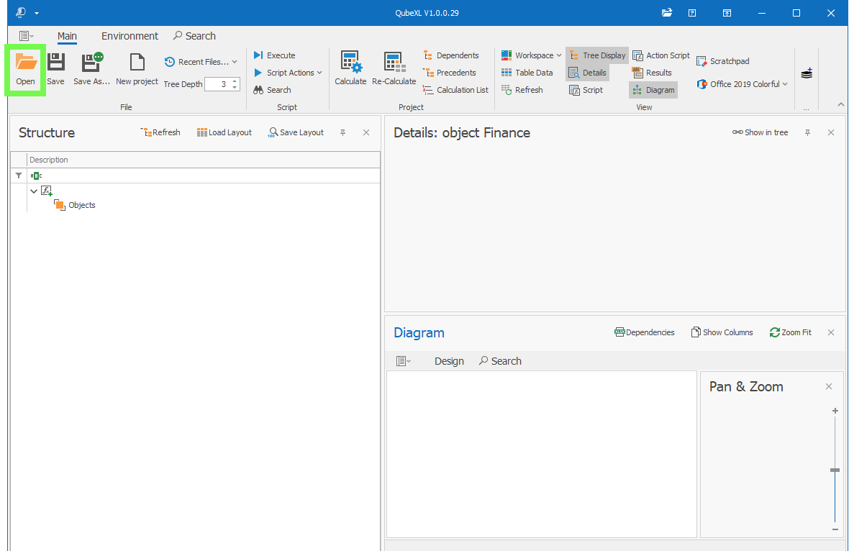Click the Pan & Zoom slider handle
Screen dimensions: 849x551
click(835, 470)
